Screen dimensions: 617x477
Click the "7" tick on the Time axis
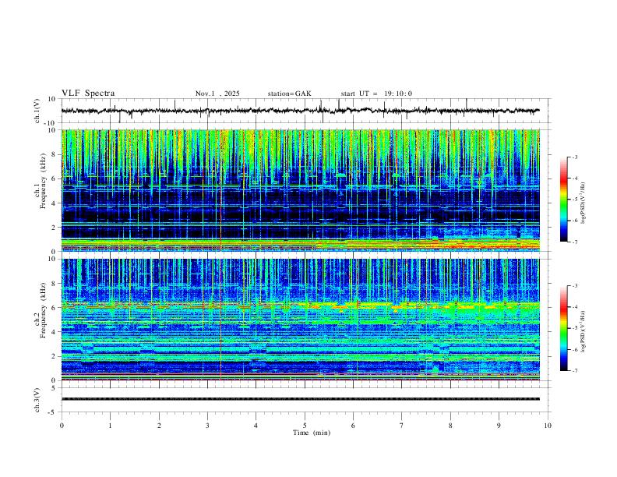pyautogui.click(x=402, y=426)
